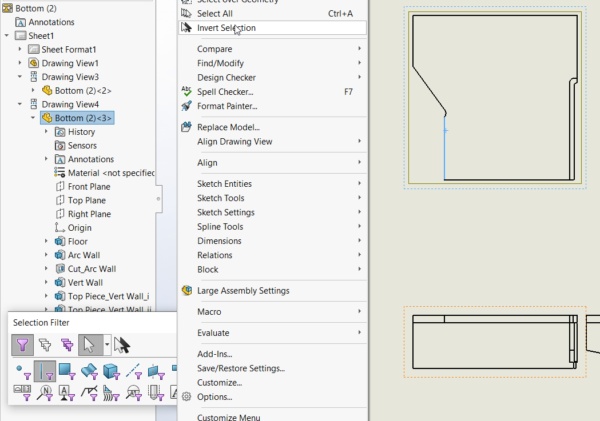
Task: Clear all selection filters
Action: point(45,345)
